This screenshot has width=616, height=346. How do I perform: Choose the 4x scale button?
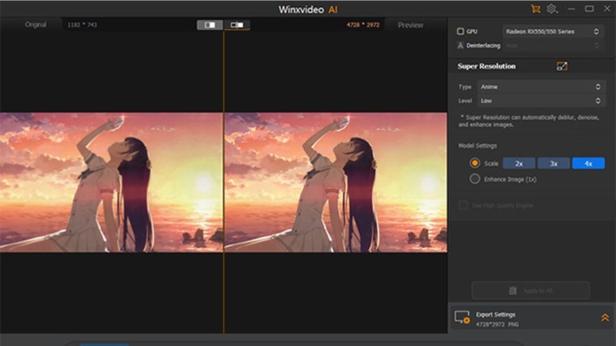pos(588,164)
